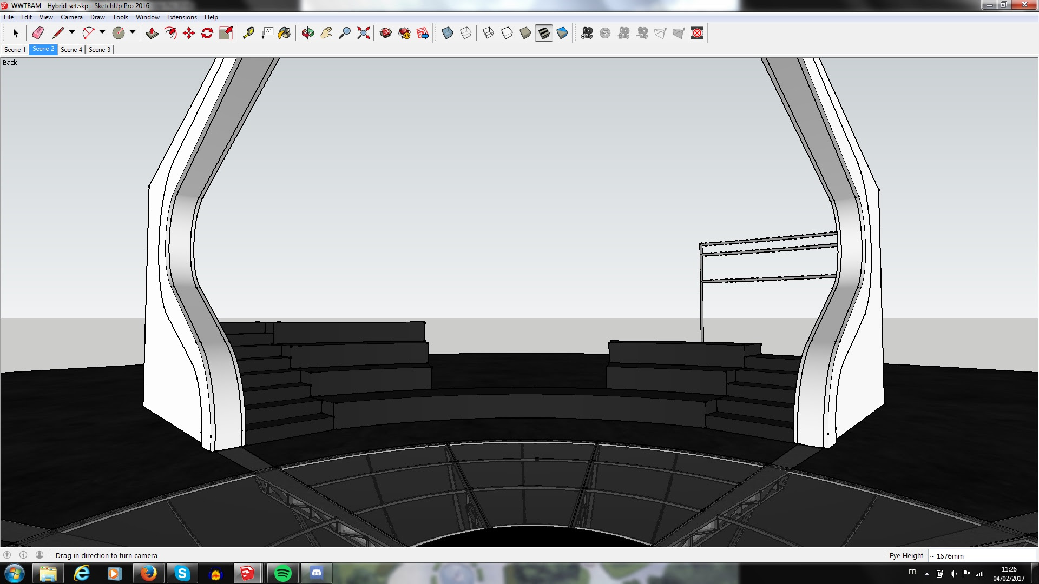Expand the Shape tool dropdown arrow
The image size is (1039, 584).
[133, 32]
